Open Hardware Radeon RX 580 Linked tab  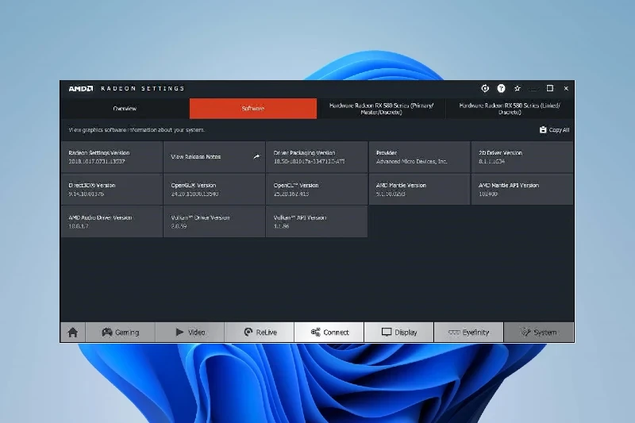pos(510,109)
